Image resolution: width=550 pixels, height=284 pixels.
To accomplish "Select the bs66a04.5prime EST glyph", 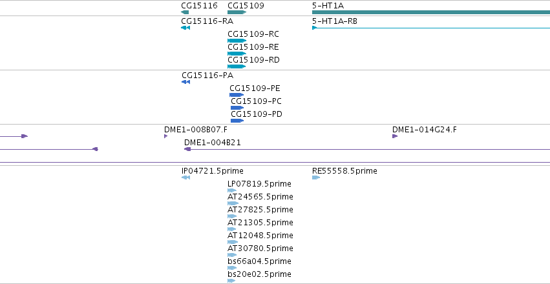I will [x=232, y=268].
